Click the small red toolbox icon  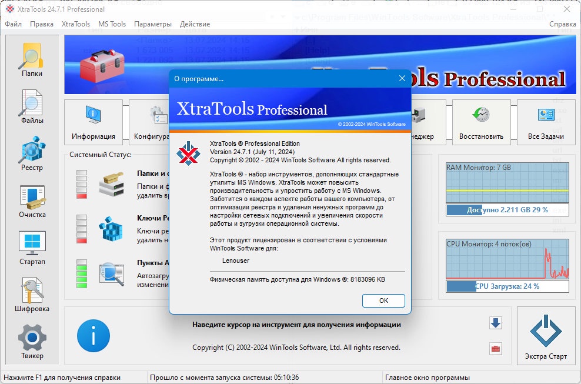(495, 349)
